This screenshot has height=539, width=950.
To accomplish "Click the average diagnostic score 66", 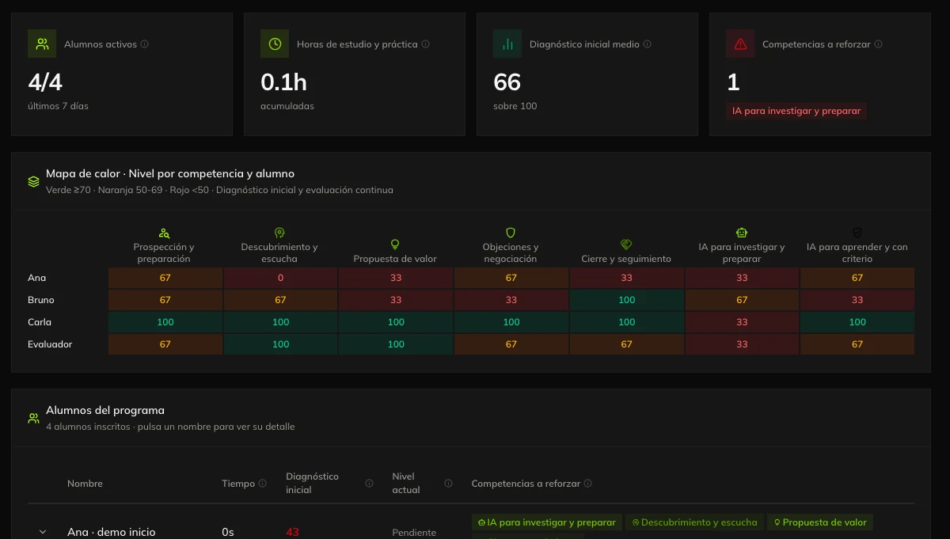I will [x=507, y=82].
